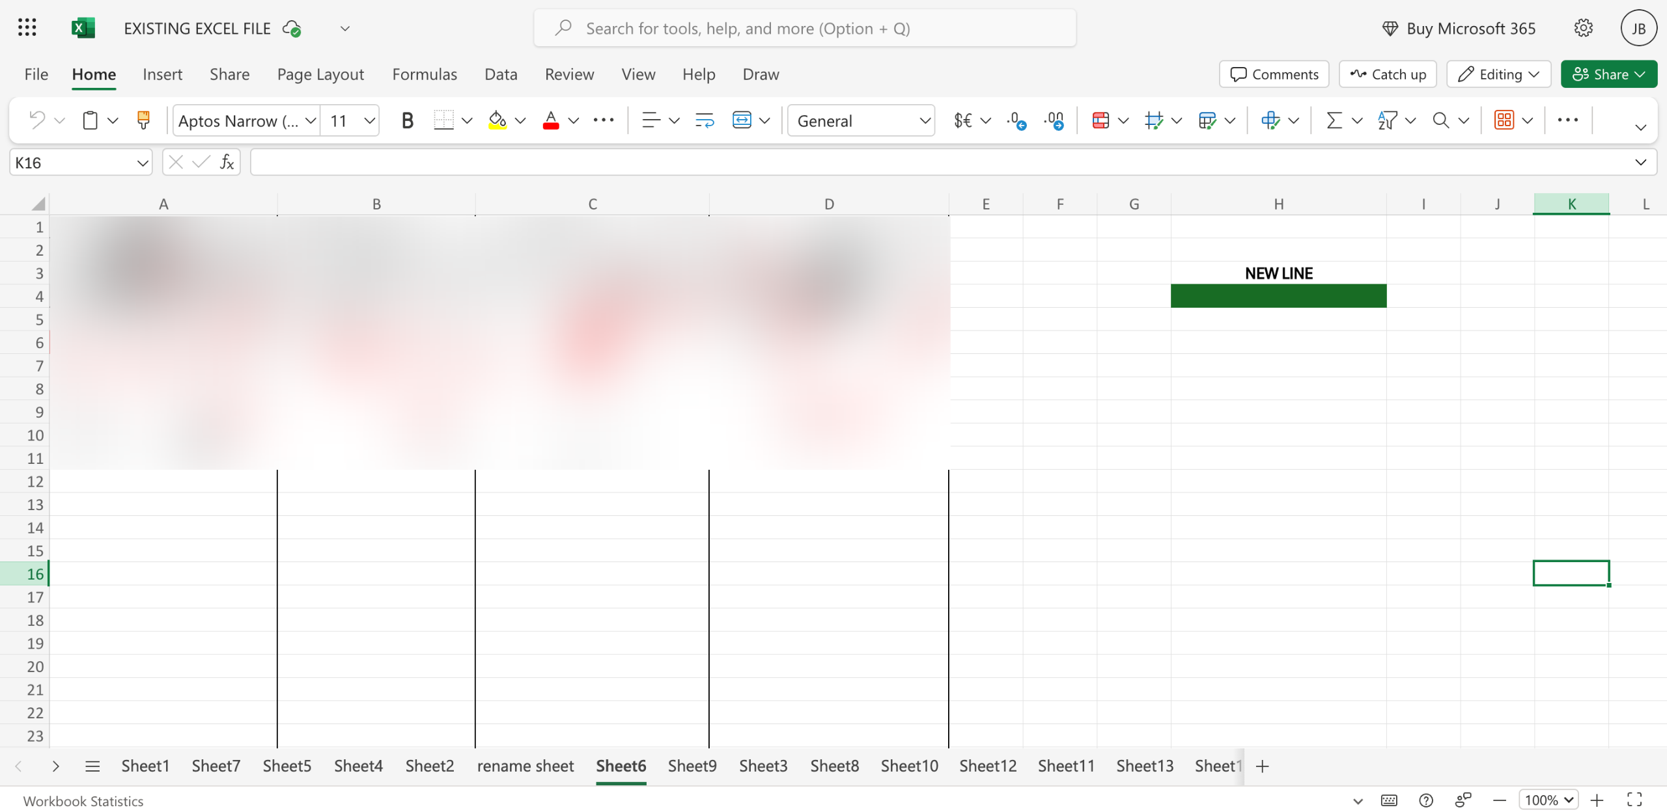Click the Format Painter icon

[143, 120]
